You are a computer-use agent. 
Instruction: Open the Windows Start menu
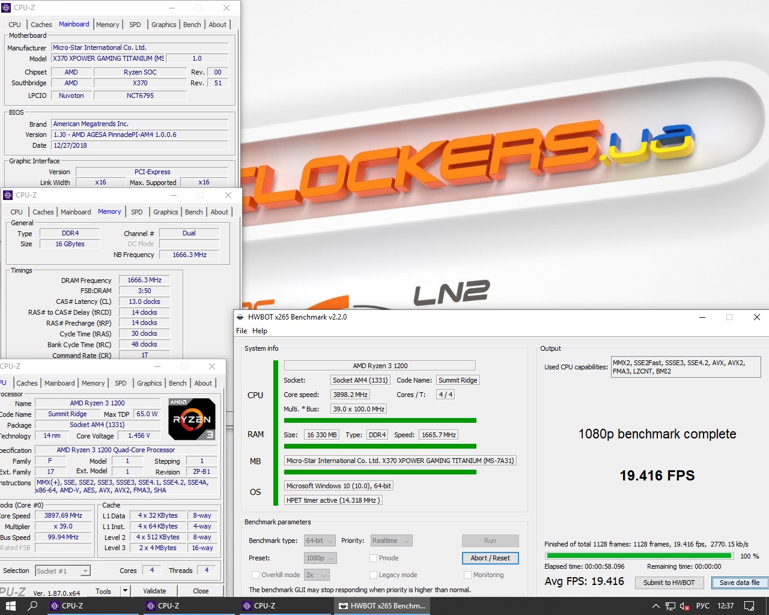10,606
